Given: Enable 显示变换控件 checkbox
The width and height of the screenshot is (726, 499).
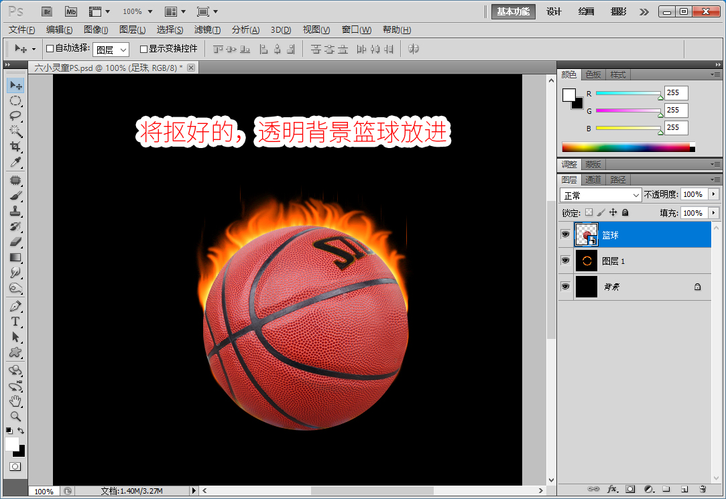Looking at the screenshot, I should [143, 48].
